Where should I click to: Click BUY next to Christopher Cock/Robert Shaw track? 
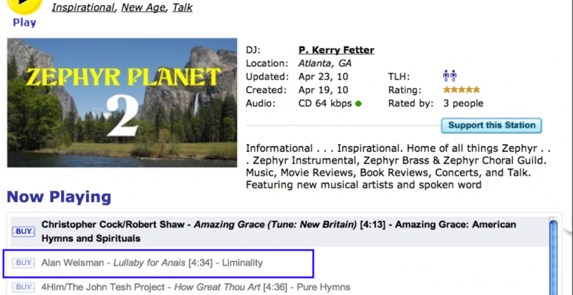(x=23, y=231)
